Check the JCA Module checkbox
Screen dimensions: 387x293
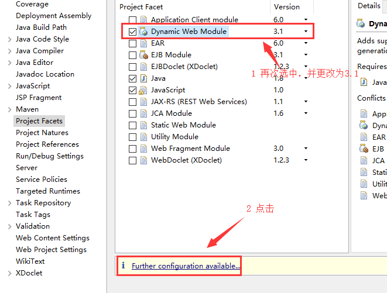pyautogui.click(x=132, y=113)
